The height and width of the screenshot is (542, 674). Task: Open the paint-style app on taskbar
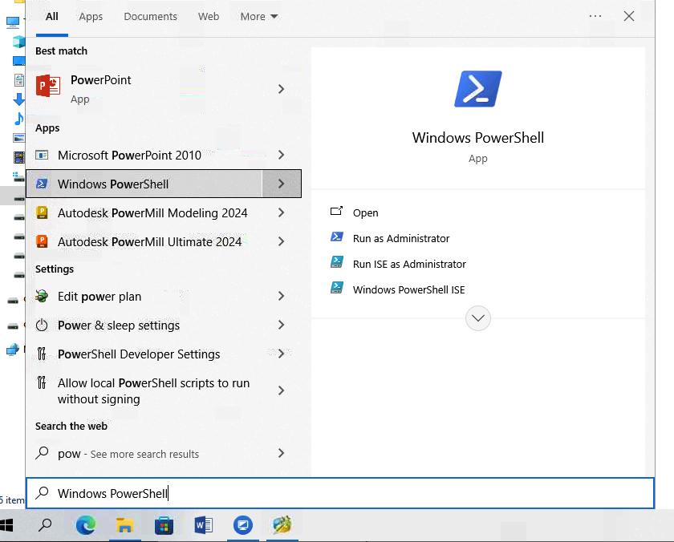click(282, 525)
